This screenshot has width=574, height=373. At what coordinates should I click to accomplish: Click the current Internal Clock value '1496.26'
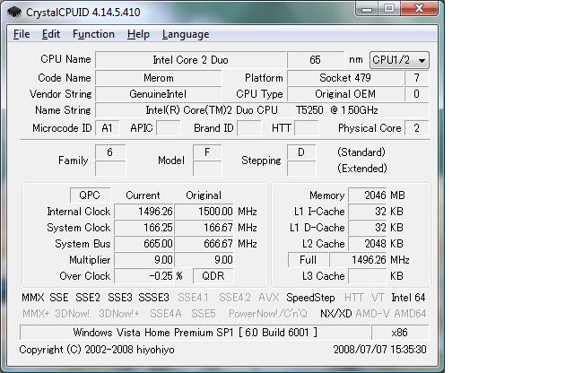coord(144,212)
